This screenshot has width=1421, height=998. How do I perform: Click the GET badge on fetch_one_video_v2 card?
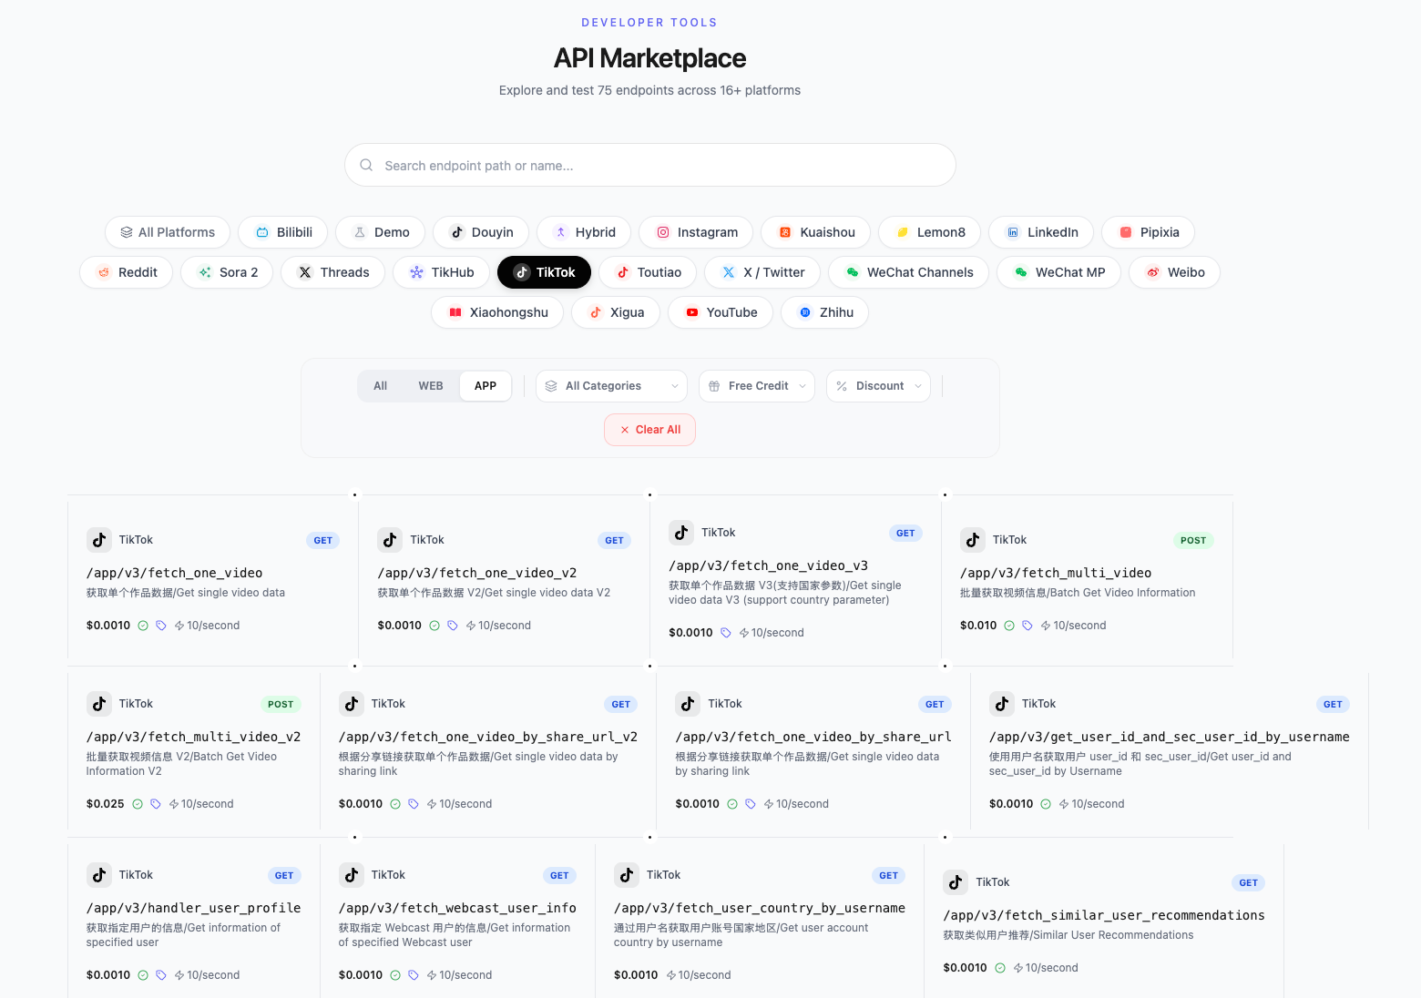614,540
